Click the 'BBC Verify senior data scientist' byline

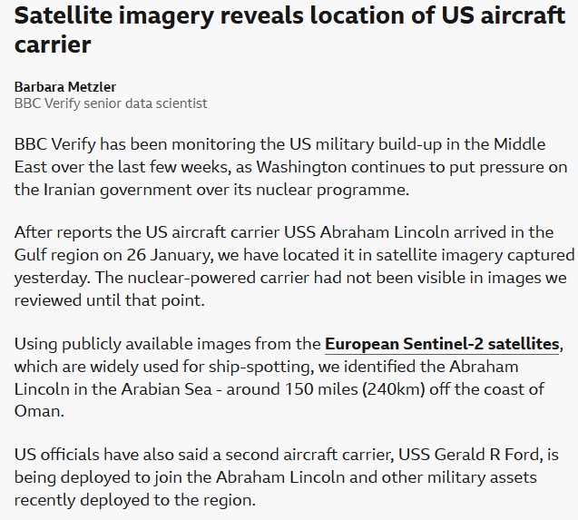tap(111, 103)
